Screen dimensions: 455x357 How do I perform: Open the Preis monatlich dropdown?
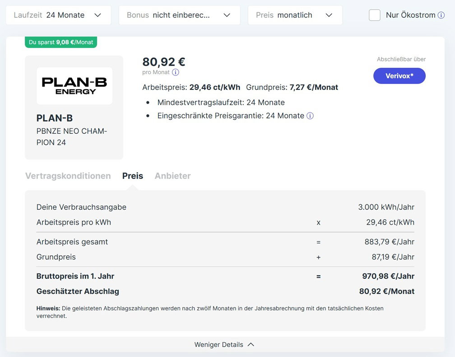(295, 15)
